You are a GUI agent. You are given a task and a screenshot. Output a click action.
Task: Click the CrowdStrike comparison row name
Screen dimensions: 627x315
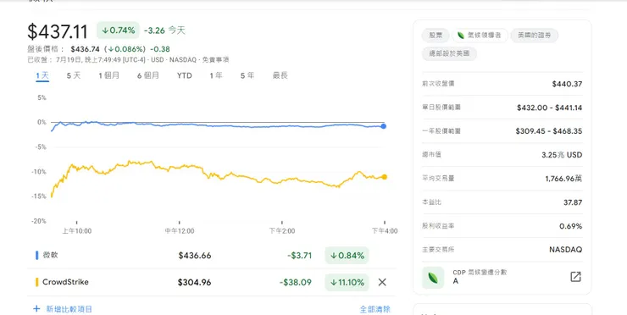tap(65, 282)
